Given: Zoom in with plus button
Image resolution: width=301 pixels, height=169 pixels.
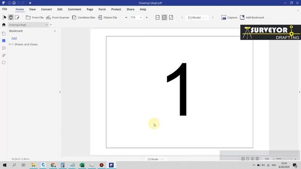Looking at the screenshot, I should tap(147, 17).
